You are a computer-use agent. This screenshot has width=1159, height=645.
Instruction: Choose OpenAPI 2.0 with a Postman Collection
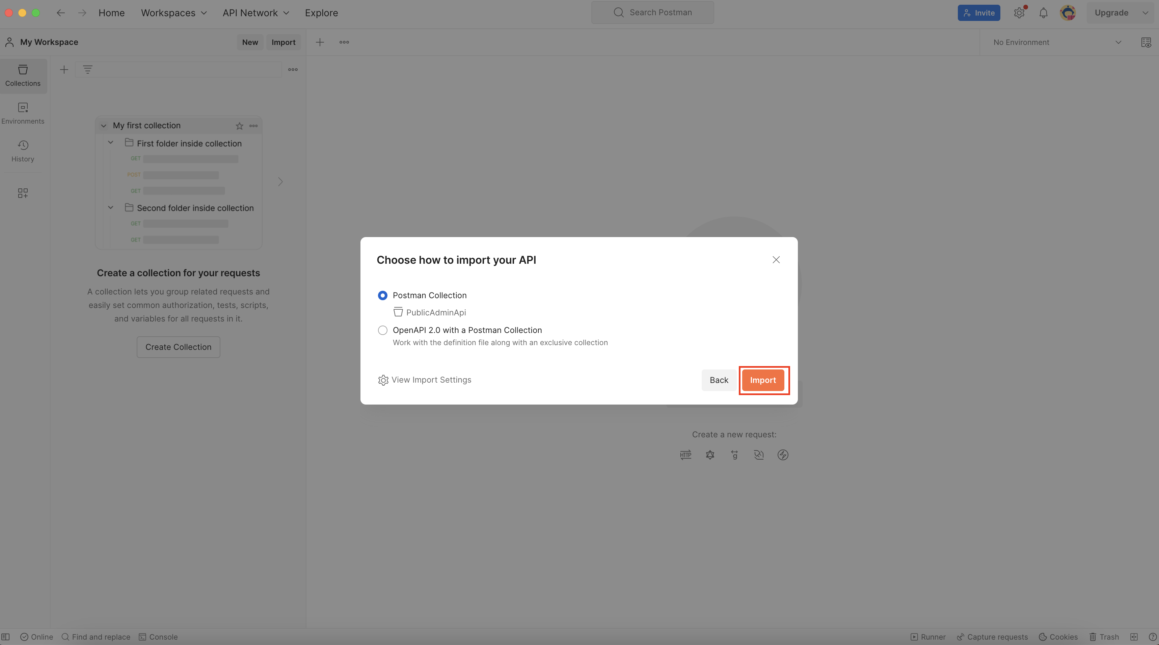tap(382, 330)
